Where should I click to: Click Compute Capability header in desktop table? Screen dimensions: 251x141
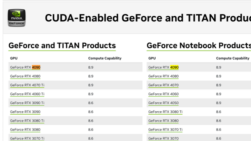[x=105, y=58]
